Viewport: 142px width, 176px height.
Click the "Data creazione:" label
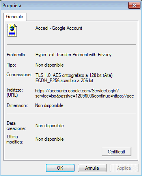click(16, 126)
